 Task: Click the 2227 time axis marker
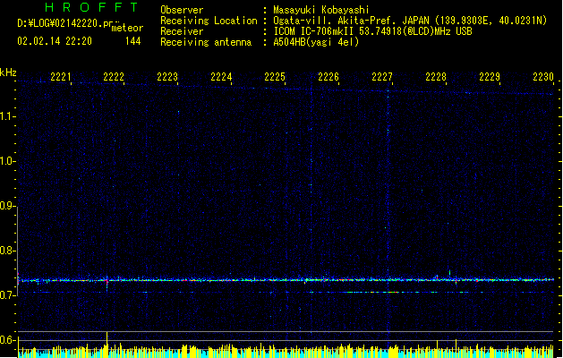coord(382,77)
